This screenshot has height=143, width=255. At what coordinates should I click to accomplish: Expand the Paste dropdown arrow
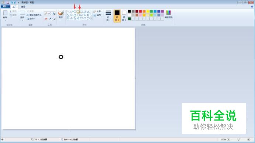point(5,20)
